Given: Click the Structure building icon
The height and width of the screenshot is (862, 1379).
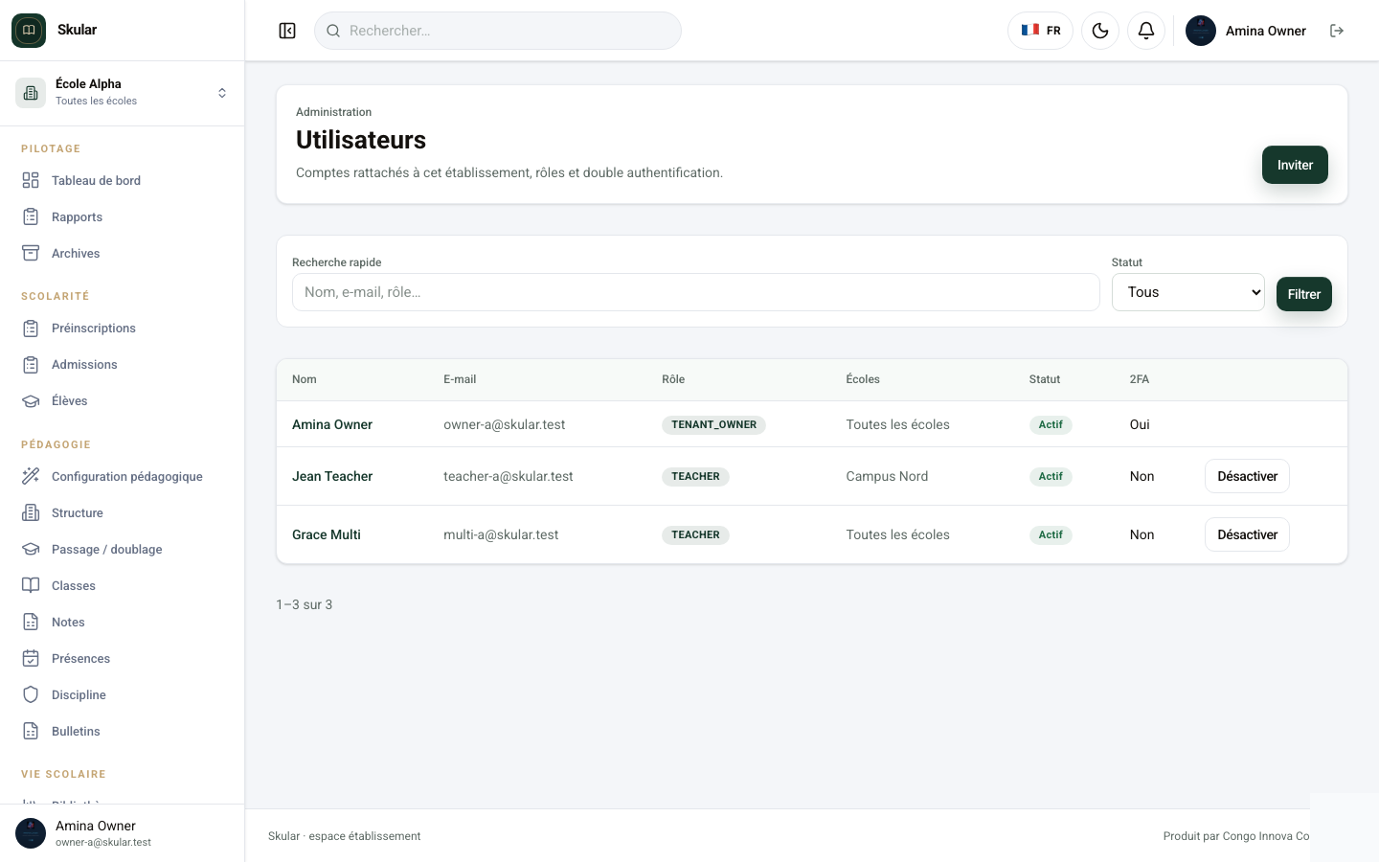Looking at the screenshot, I should pyautogui.click(x=31, y=512).
